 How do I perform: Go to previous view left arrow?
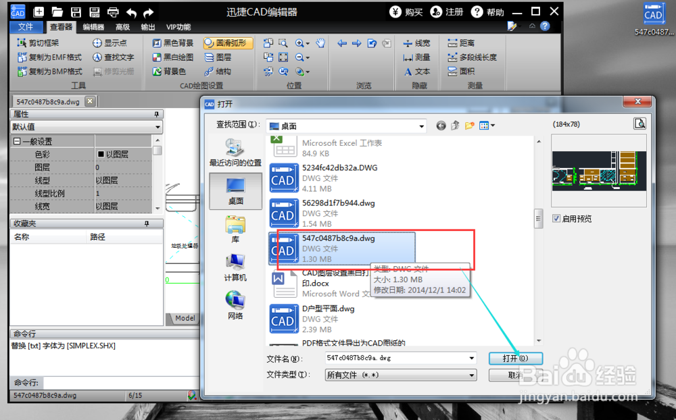(342, 43)
